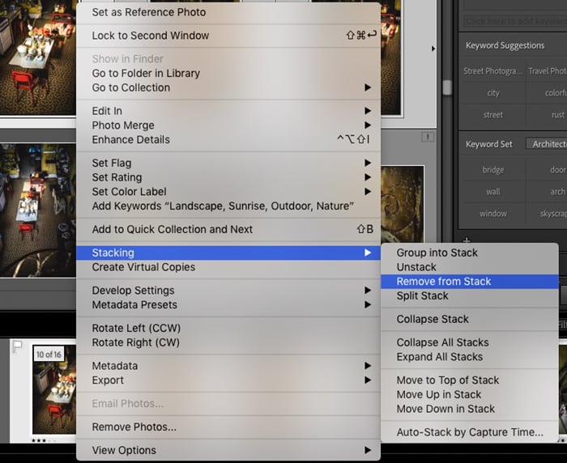Open the Set Flag submenu
Screen dimensions: 567x463
(x=228, y=163)
